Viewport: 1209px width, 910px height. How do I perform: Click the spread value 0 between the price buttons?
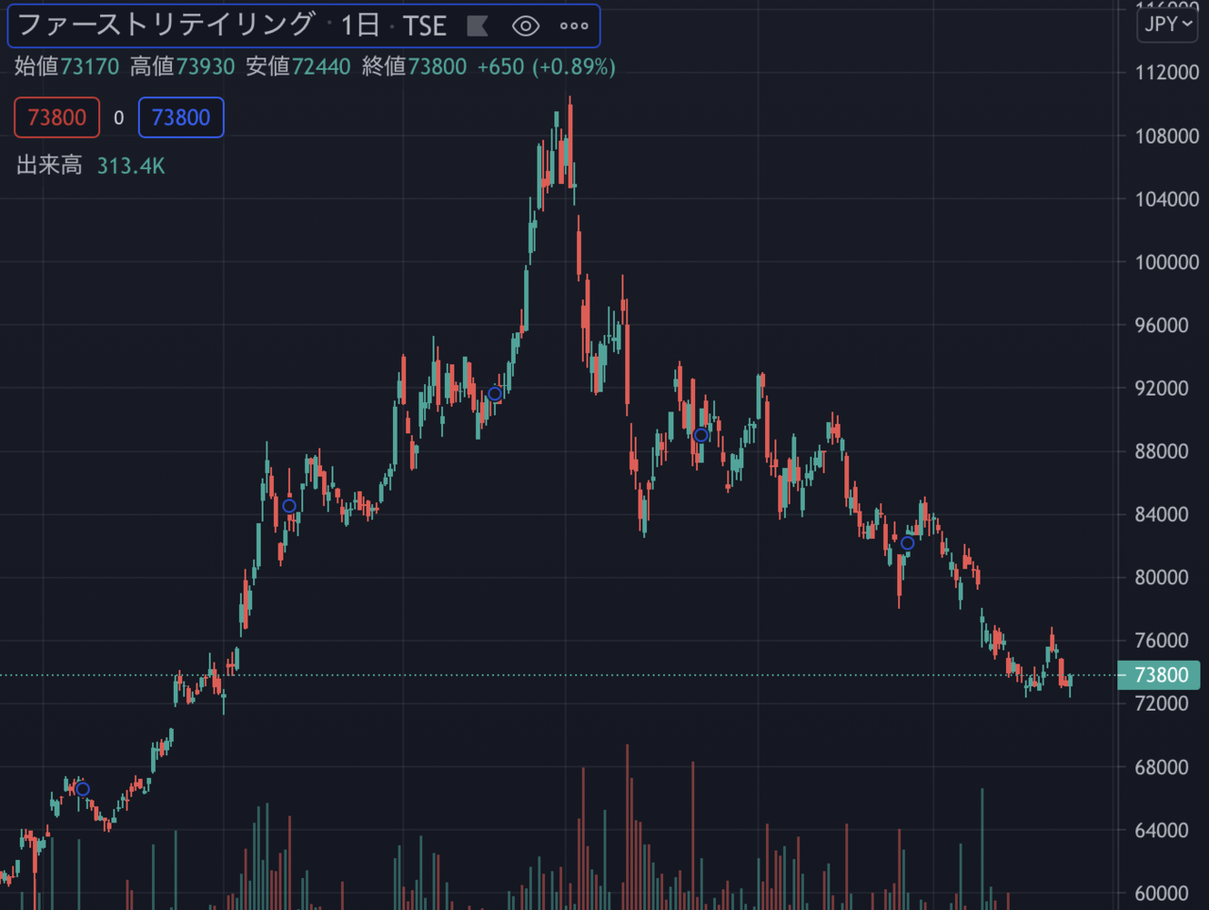[x=119, y=118]
